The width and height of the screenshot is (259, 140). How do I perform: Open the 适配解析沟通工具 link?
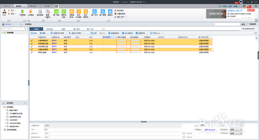235,11
